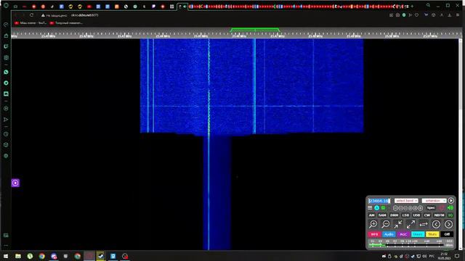Switch to the WF tab
This screenshot has width=465, height=261.
[374, 234]
